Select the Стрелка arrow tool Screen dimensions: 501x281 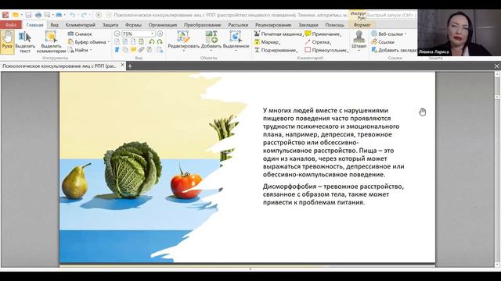(317, 41)
